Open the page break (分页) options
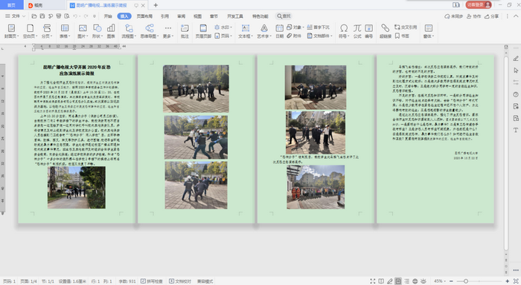Screen dimensions: 521x285 point(47,31)
